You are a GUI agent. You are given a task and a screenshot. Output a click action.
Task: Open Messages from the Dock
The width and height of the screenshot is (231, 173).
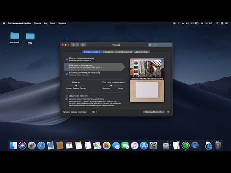pyautogui.click(x=116, y=146)
